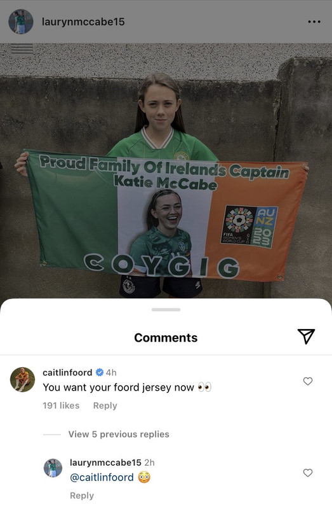This screenshot has width=332, height=509.
Task: Open the @caitlinfoord mention link
Action: [102, 477]
